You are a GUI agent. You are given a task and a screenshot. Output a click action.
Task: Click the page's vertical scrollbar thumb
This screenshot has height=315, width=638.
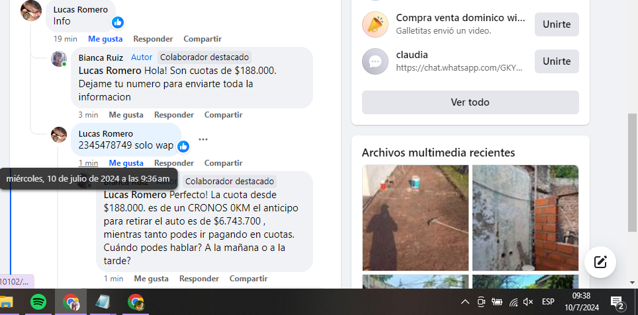click(632, 172)
